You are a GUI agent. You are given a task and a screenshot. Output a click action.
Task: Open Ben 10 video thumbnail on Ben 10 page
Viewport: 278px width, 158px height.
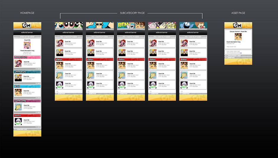pyautogui.click(x=122, y=65)
